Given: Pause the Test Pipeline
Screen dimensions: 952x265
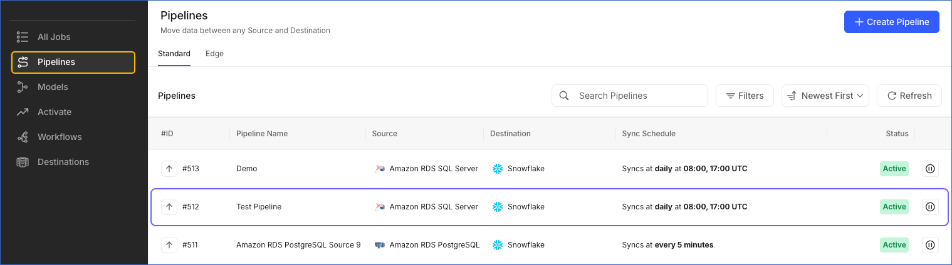Looking at the screenshot, I should click(930, 207).
